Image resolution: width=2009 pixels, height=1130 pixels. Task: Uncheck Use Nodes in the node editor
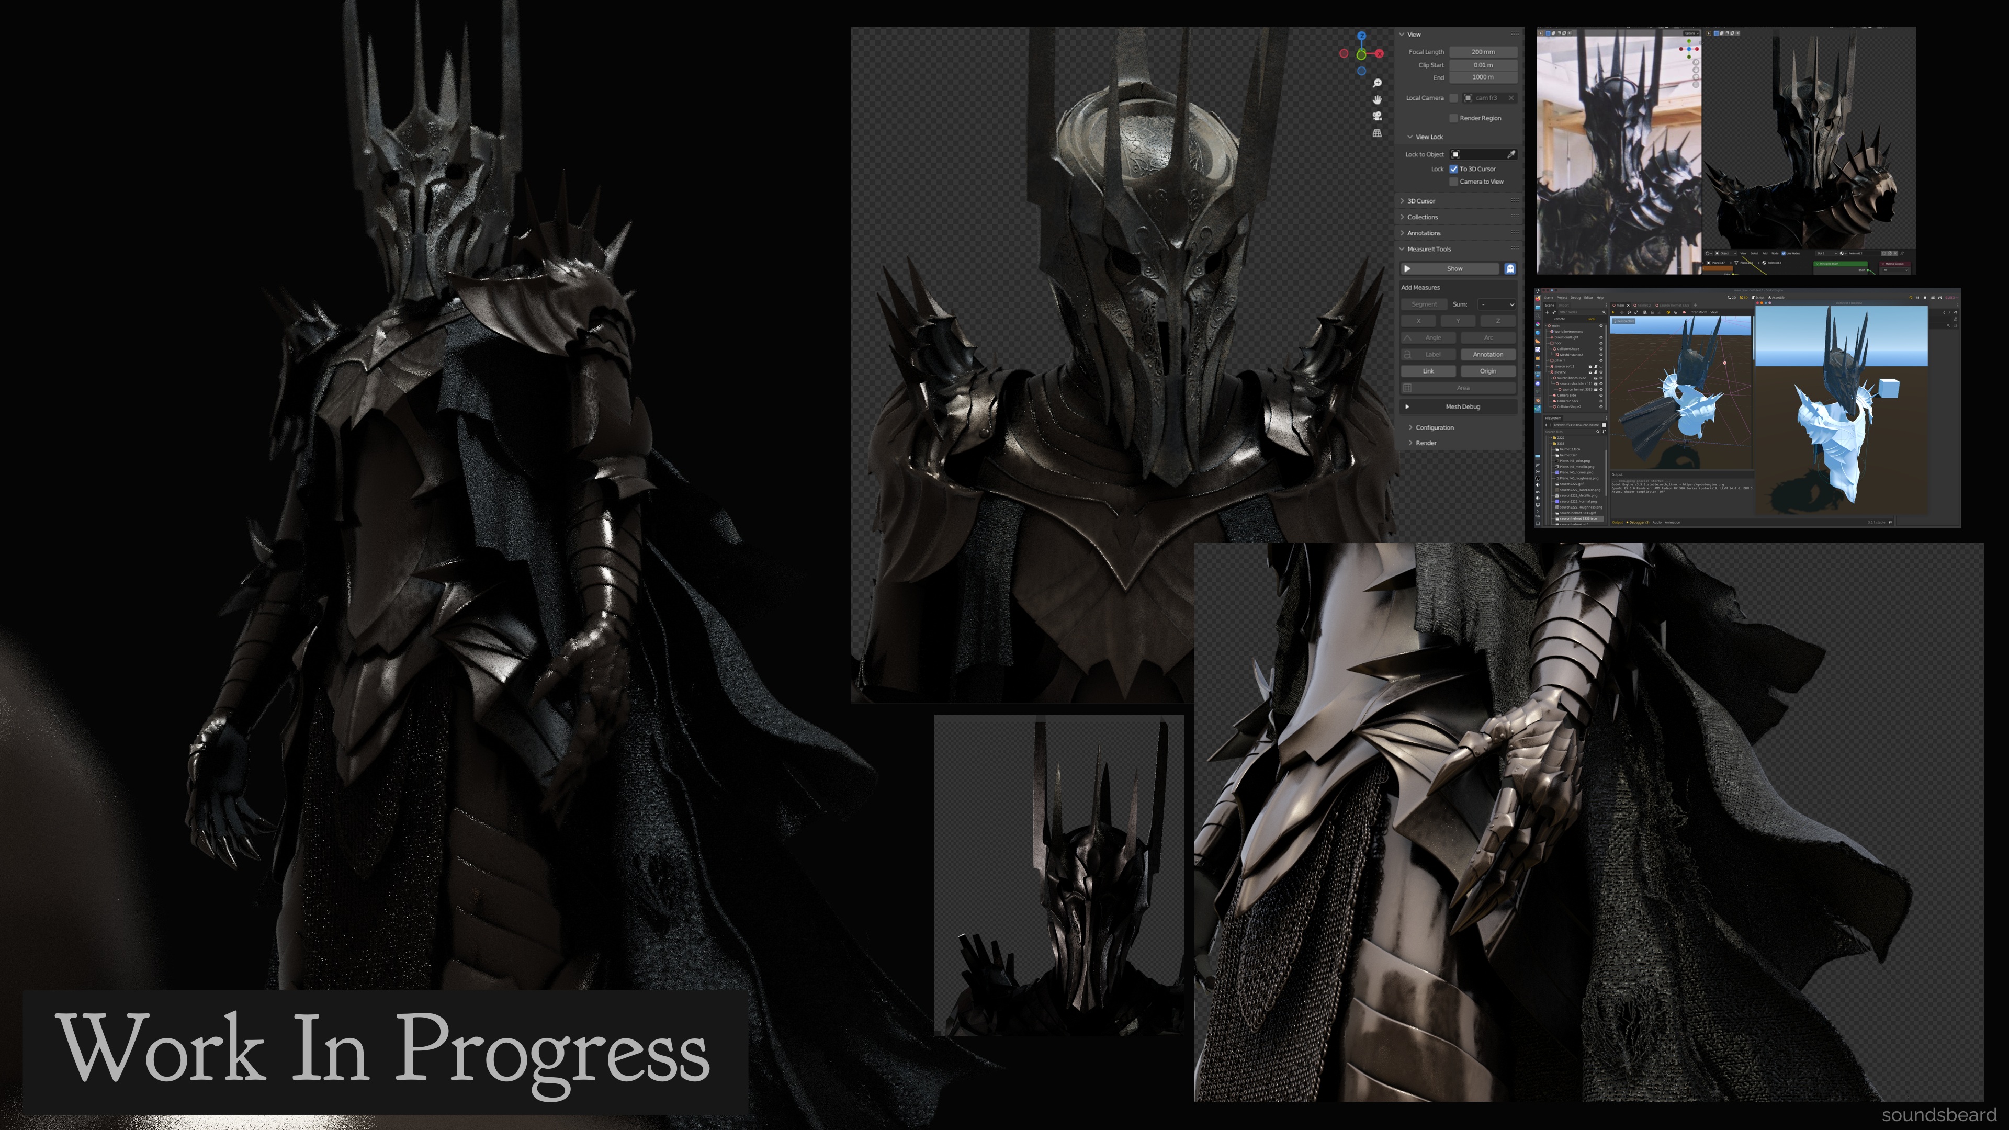(1784, 253)
